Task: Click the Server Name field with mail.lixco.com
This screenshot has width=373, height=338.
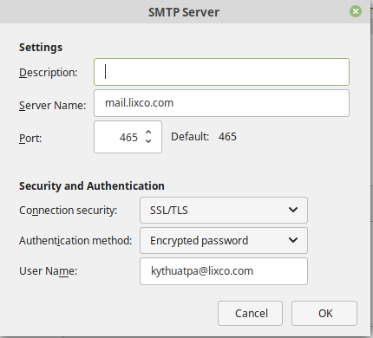Action: tap(221, 103)
